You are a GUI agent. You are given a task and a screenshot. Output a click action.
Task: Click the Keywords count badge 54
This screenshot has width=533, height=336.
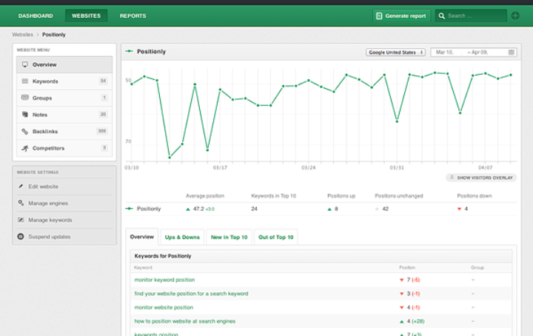(x=103, y=81)
